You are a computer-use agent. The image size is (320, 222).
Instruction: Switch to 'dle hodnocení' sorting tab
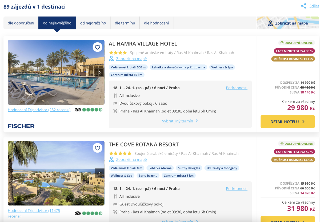pos(156,23)
